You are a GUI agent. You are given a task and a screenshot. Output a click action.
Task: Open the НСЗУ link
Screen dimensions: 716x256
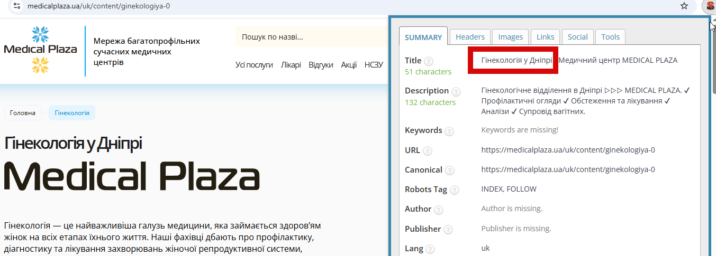374,65
